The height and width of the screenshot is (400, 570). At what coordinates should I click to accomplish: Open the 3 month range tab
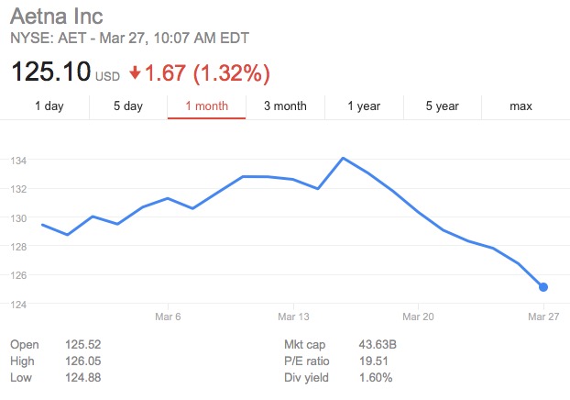coord(285,106)
